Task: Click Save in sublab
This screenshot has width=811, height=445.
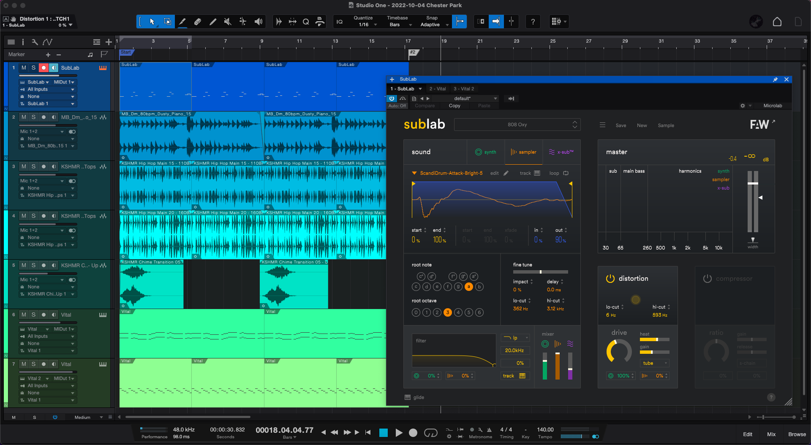Action: 621,125
